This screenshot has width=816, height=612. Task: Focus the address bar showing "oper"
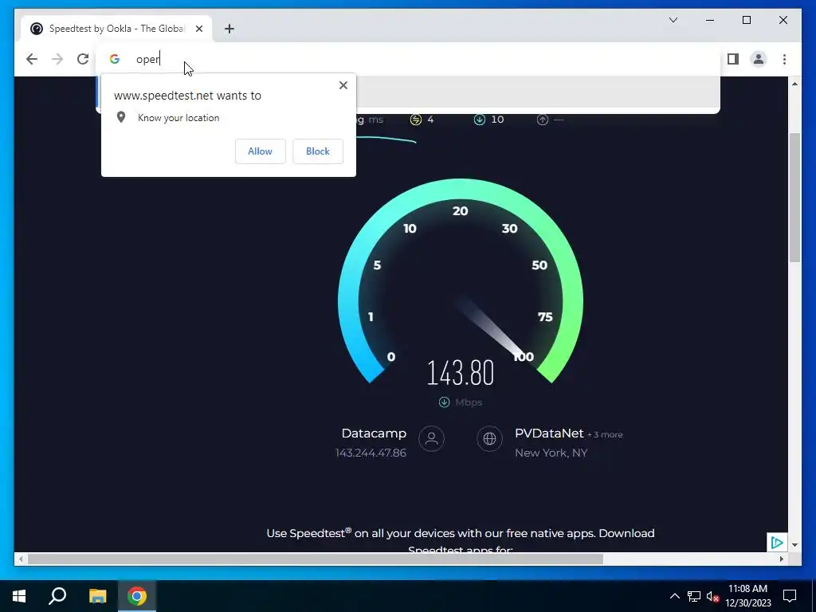(x=407, y=59)
